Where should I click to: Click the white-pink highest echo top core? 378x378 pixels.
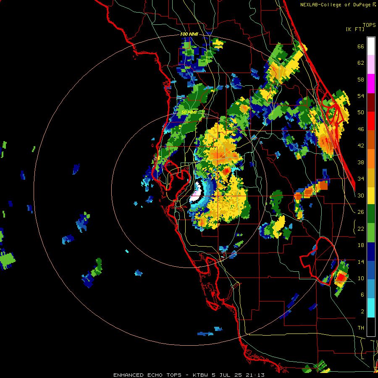(x=197, y=193)
